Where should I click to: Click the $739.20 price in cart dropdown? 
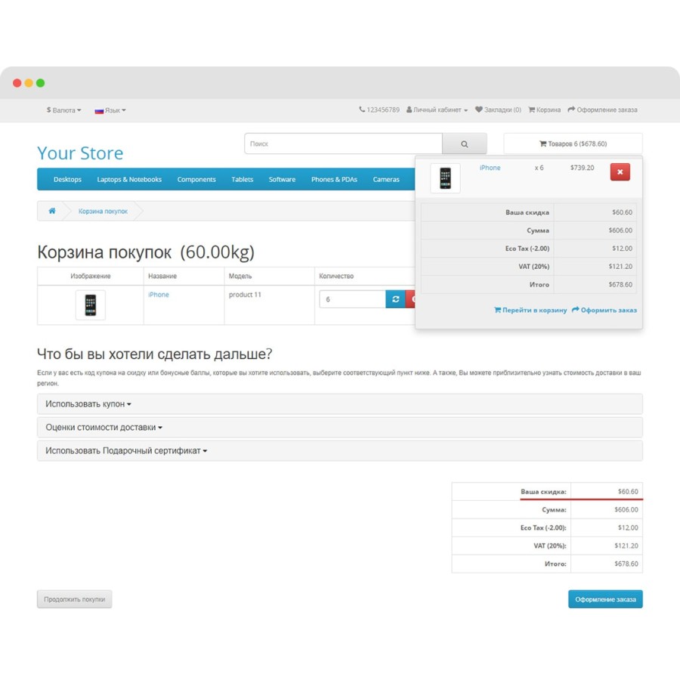pos(582,168)
